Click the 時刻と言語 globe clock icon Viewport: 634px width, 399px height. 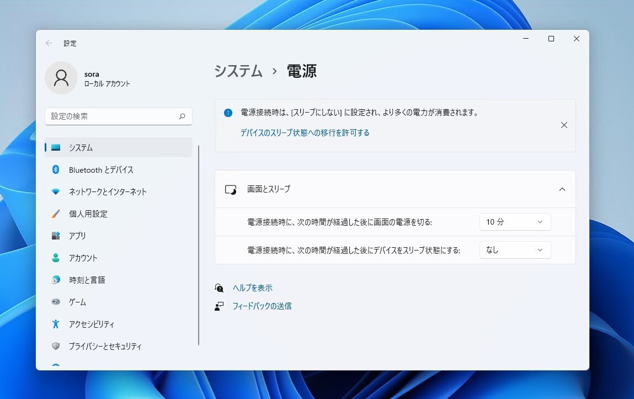coord(56,280)
